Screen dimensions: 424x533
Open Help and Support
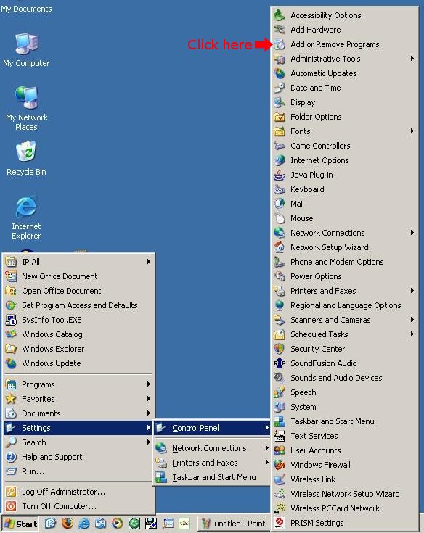(78, 457)
